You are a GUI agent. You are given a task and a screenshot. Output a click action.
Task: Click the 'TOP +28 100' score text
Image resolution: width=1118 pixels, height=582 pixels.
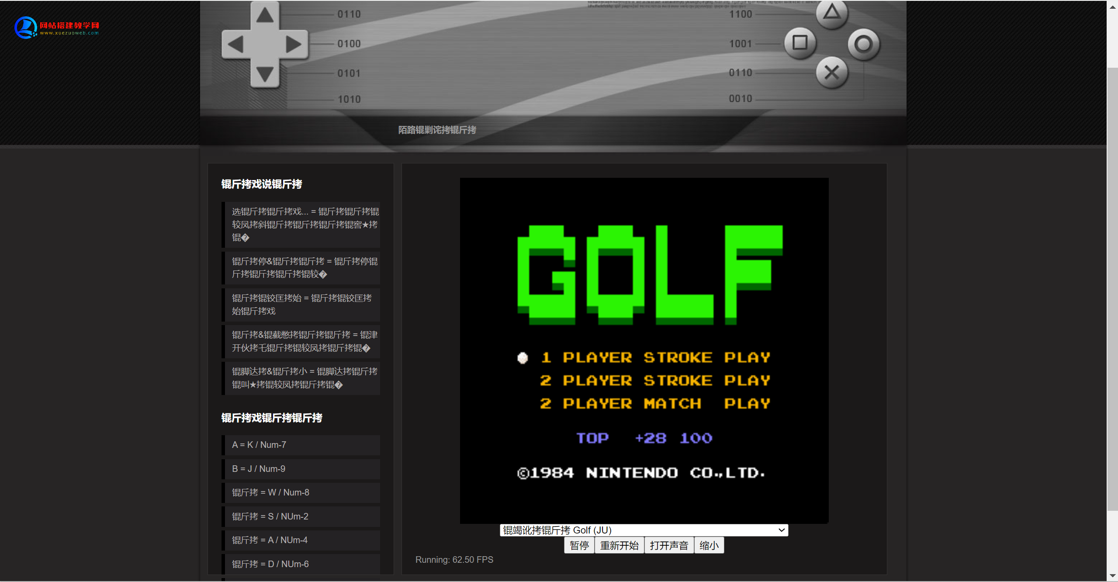[644, 438]
